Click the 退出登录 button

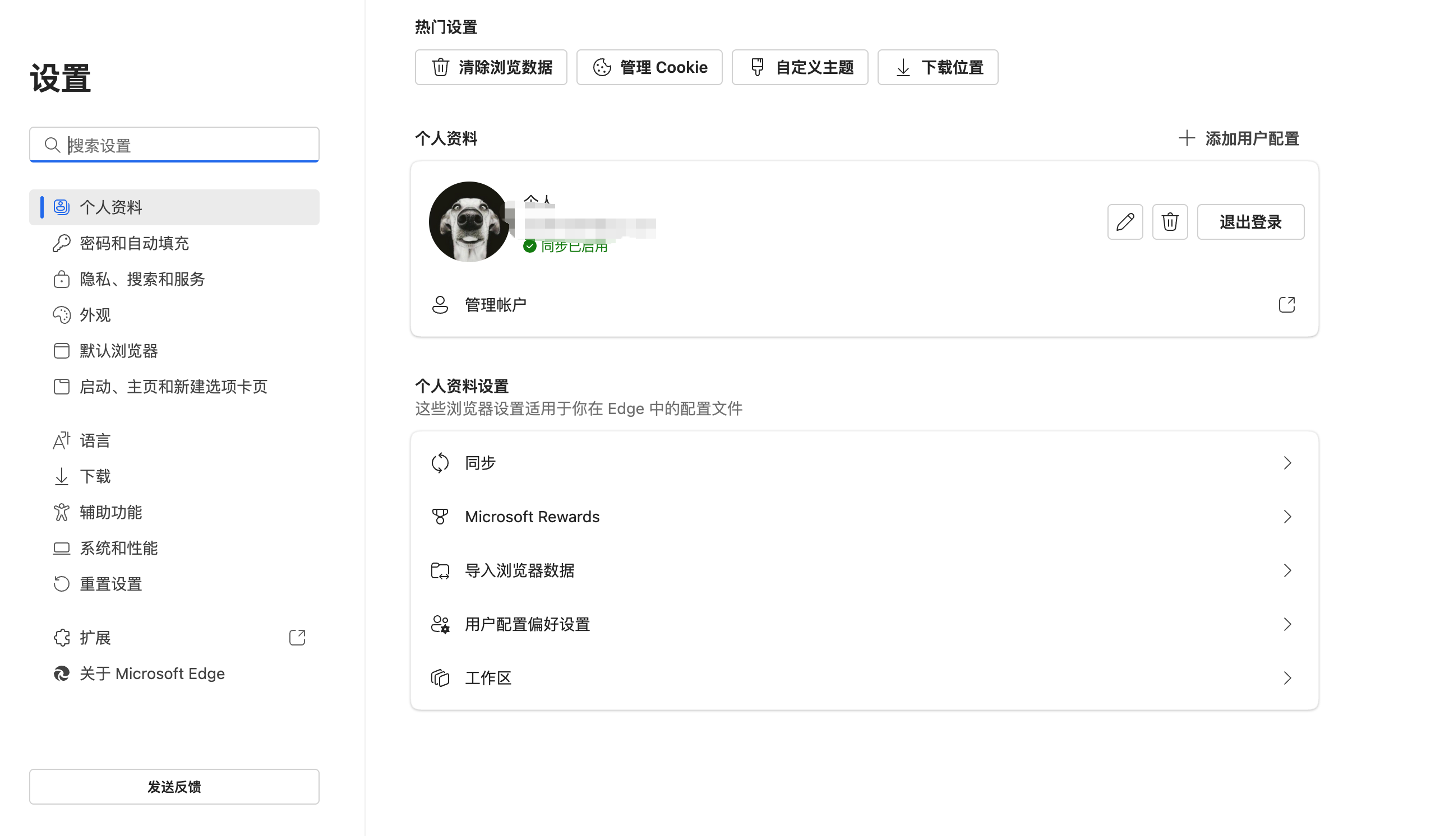click(x=1250, y=222)
